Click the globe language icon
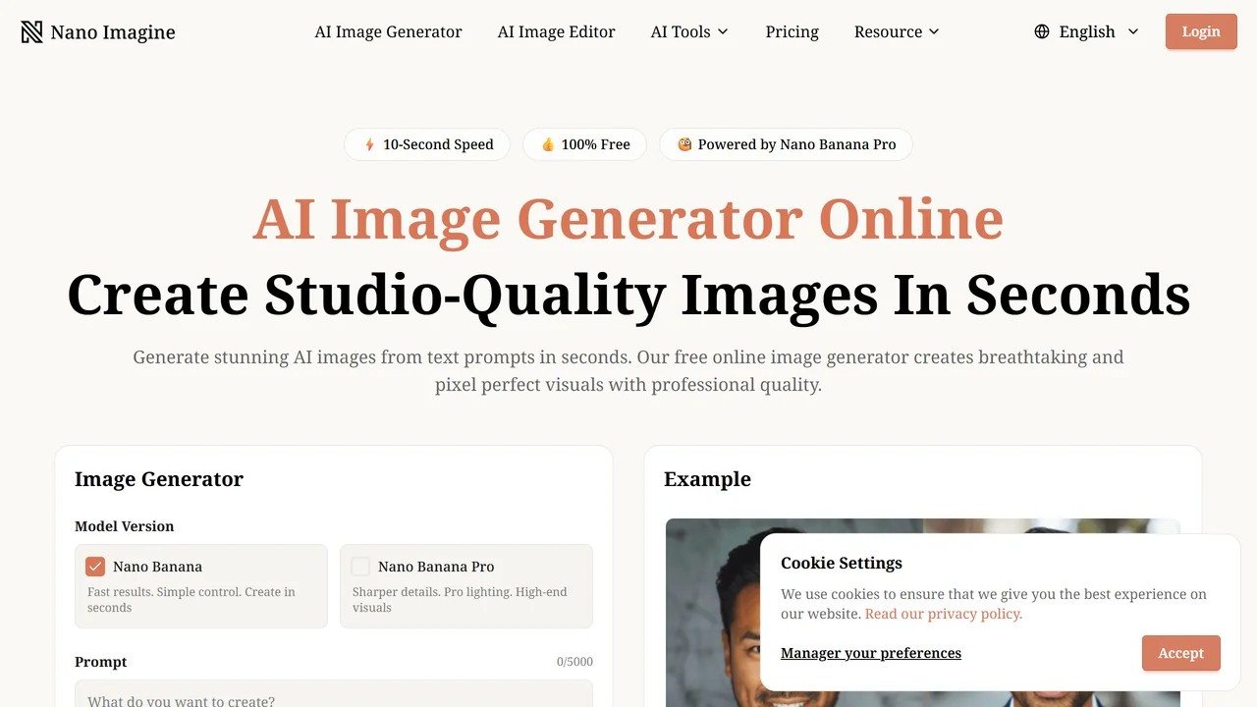The image size is (1257, 707). tap(1042, 31)
